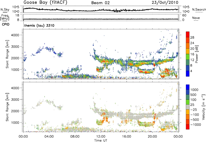206x142 pixels.
Task: Click the '20:00' time axis tick label
Action: (x=152, y=137)
